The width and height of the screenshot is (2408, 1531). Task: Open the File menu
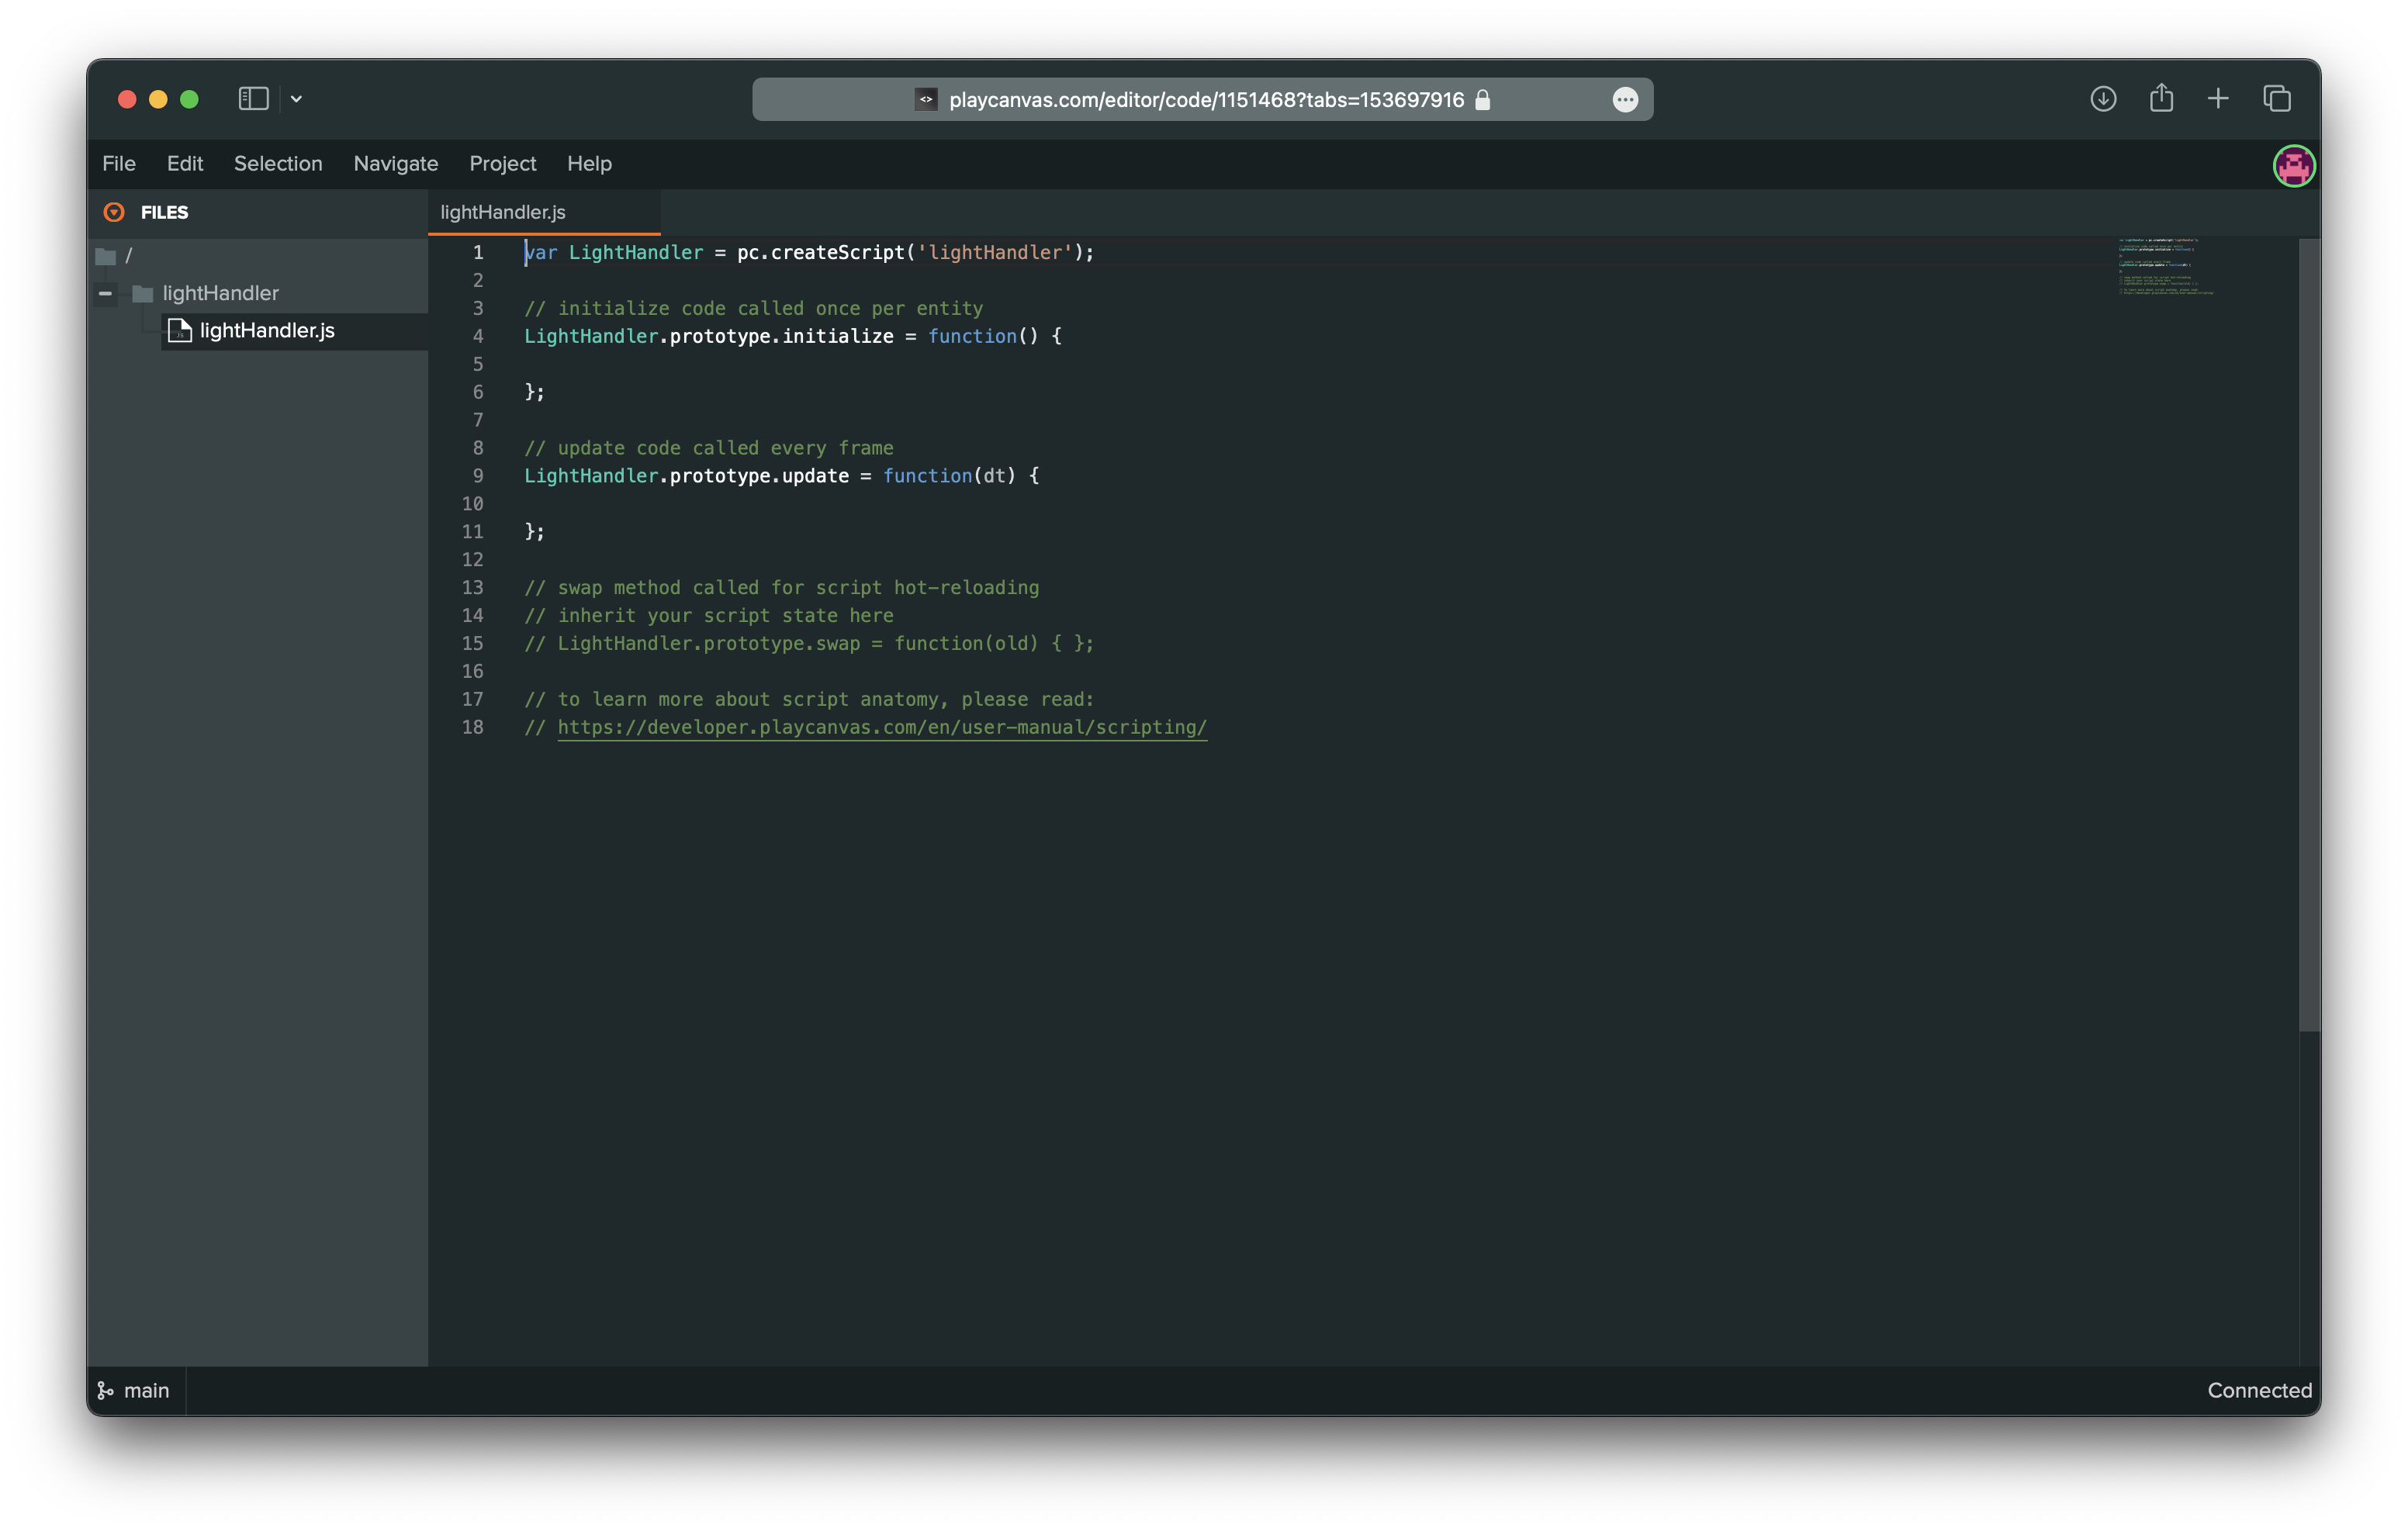(119, 164)
